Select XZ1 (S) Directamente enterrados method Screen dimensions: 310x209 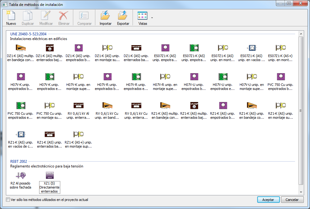pyautogui.click(x=49, y=176)
